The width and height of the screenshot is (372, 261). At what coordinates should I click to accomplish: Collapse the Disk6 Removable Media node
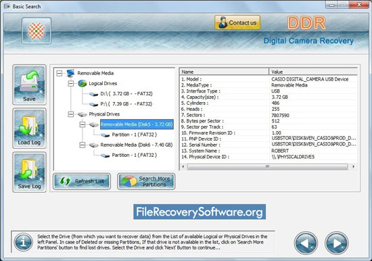point(83,145)
